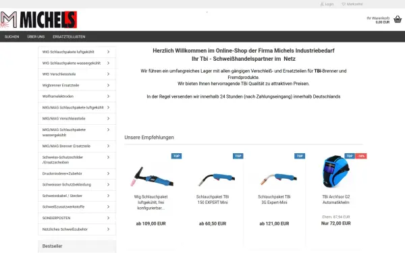Expand the MIG/MAG Verschleissteile chevron
Viewport: 405px width, 253px height.
(x=108, y=119)
